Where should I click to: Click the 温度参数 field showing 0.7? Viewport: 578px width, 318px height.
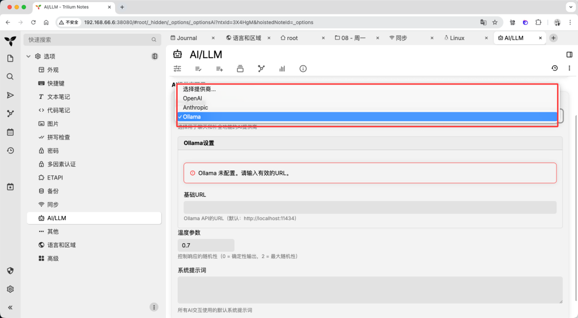point(206,245)
